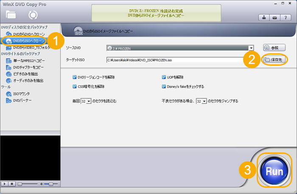Select 単一なMPEG2へコピー option

coord(29,61)
